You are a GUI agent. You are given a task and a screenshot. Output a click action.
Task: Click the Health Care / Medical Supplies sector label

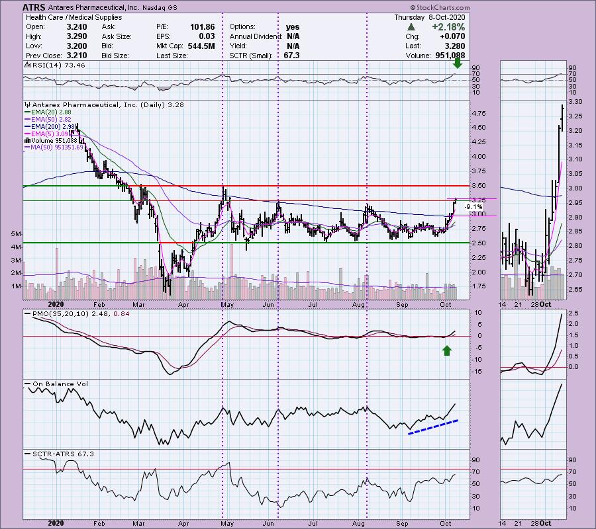(74, 17)
